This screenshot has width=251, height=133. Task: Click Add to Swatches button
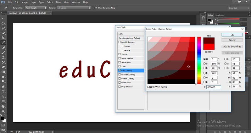point(232,47)
